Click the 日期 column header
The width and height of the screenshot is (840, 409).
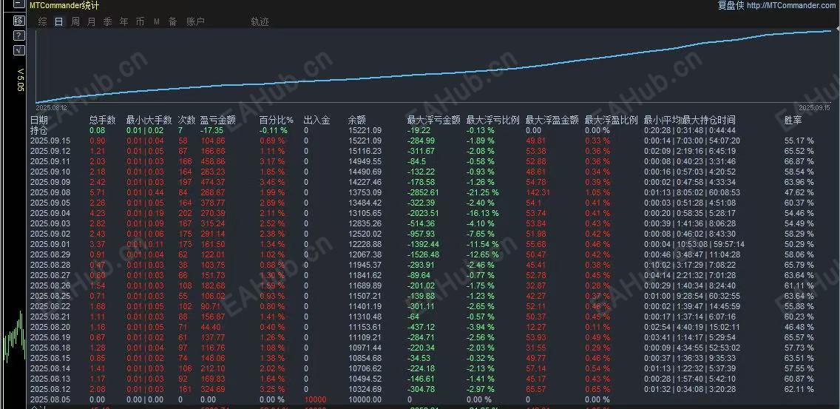pos(39,120)
